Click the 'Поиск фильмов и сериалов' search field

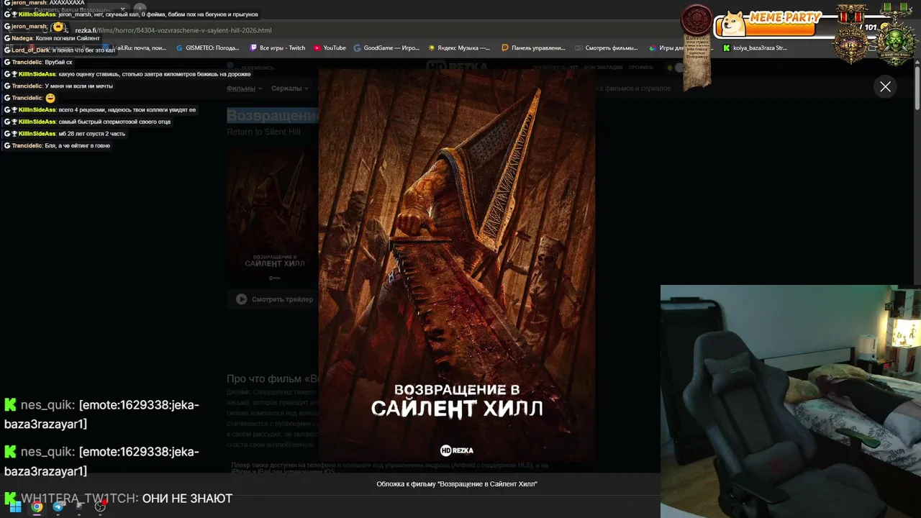pyautogui.click(x=633, y=88)
